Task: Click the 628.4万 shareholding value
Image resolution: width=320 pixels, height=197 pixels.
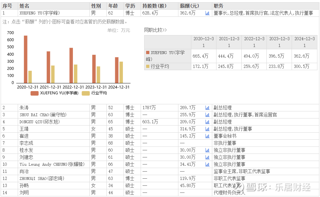Action: tap(150, 13)
